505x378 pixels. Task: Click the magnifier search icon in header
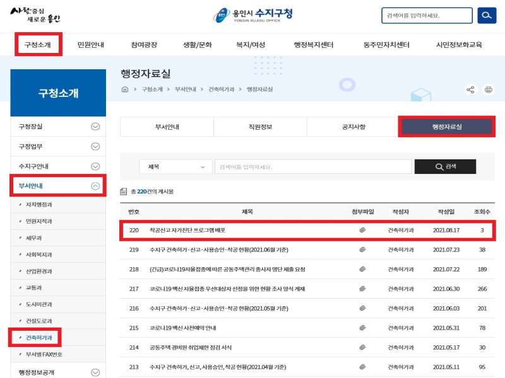coord(487,16)
